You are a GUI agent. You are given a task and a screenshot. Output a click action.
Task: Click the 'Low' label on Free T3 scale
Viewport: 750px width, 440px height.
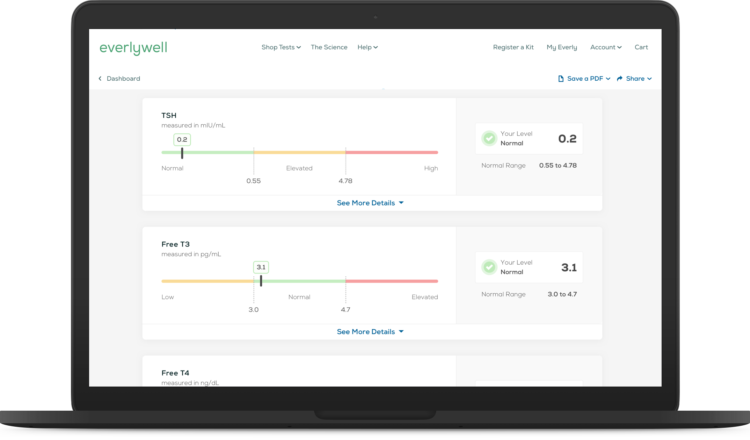click(x=168, y=297)
